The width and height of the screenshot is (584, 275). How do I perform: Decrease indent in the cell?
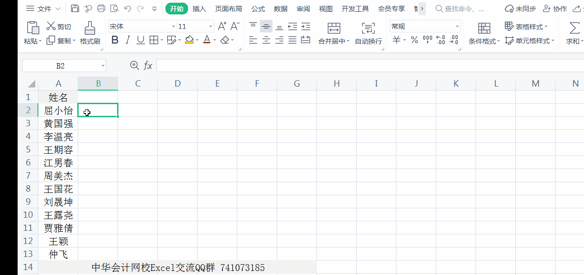point(292,27)
